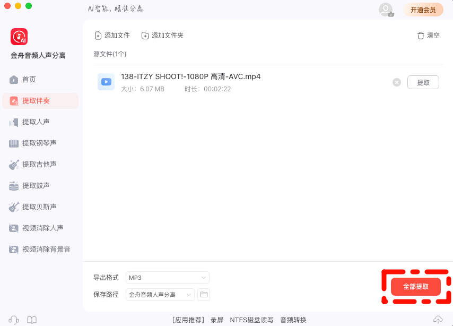Click the drum icon beside 提取鼓声
Image resolution: width=453 pixels, height=326 pixels.
[14, 186]
